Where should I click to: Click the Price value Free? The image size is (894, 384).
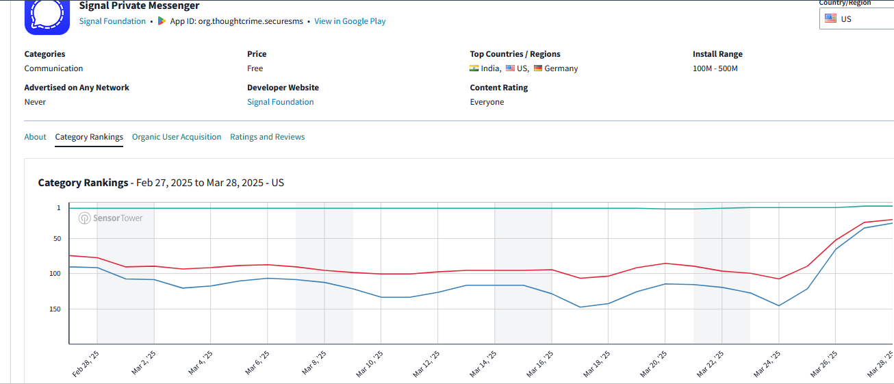255,68
